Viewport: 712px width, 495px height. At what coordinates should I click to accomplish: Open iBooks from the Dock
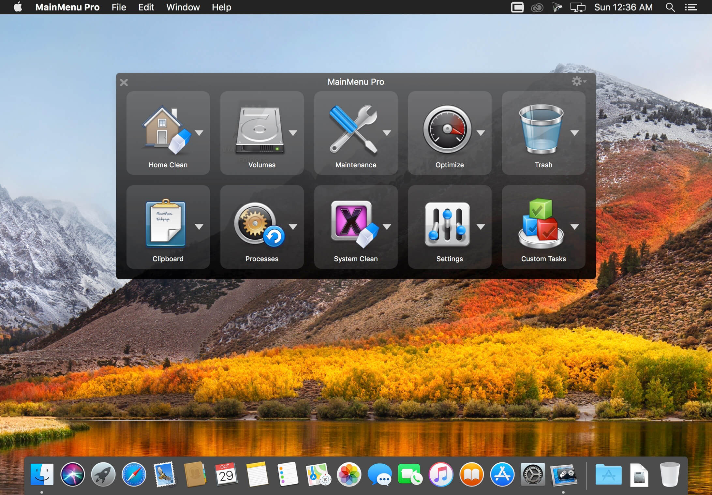pos(471,474)
